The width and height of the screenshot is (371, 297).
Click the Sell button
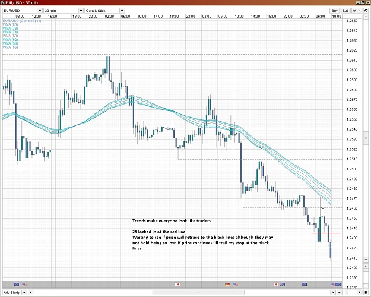[345, 11]
